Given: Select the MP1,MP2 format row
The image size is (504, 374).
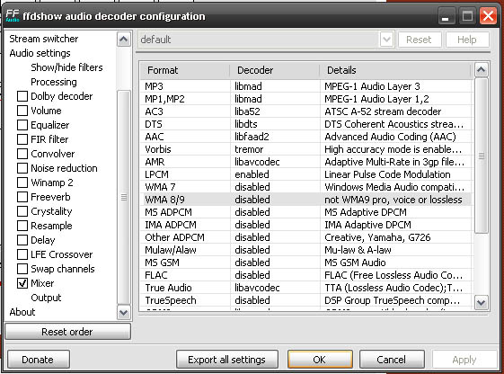Looking at the screenshot, I should (306, 99).
